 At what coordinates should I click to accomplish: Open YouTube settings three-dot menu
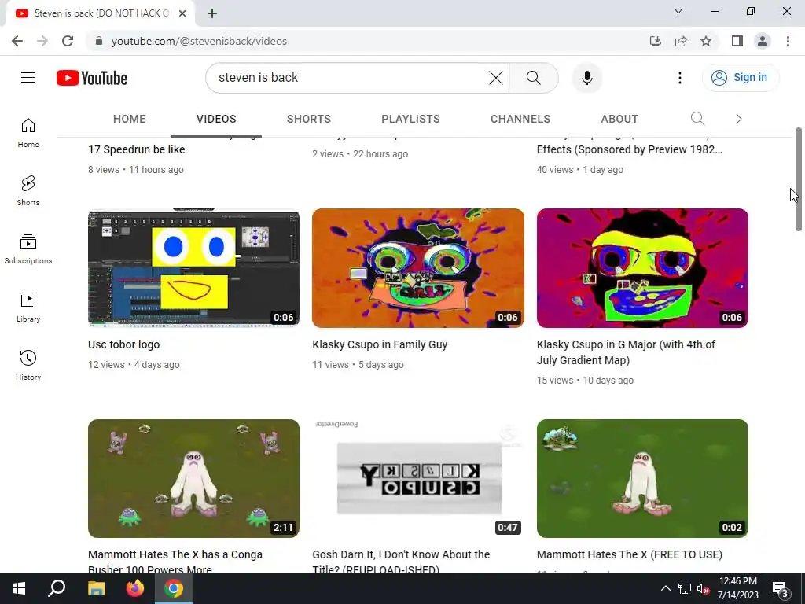click(680, 78)
